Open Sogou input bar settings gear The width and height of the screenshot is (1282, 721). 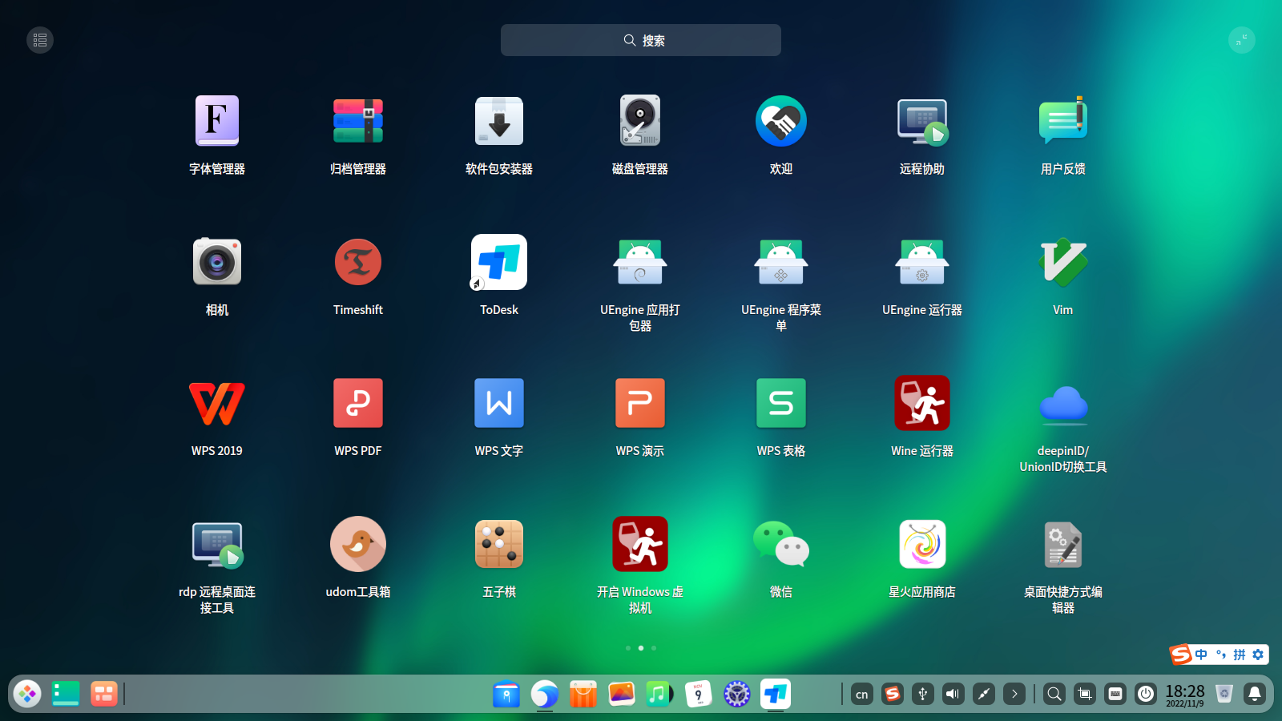1258,655
